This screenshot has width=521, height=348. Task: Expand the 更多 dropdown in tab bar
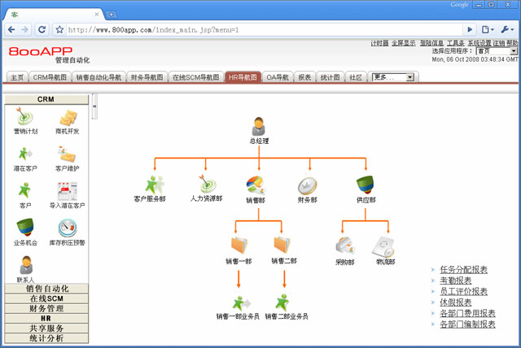[393, 77]
